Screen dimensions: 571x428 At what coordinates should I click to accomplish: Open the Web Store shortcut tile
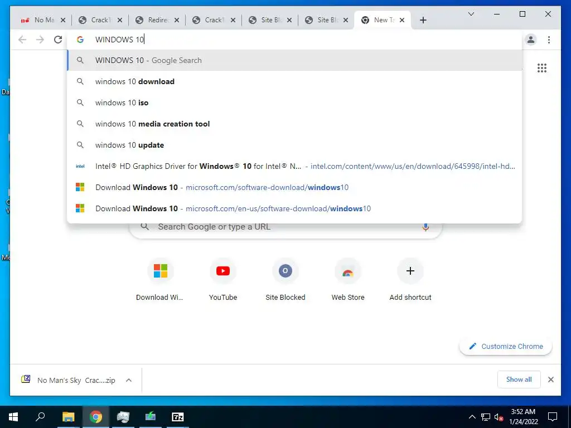[x=348, y=280]
